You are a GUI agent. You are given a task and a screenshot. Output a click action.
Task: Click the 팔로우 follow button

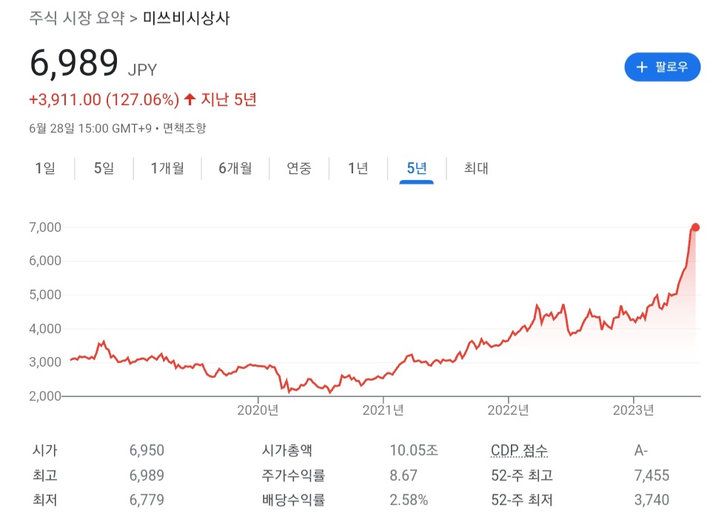coord(662,67)
